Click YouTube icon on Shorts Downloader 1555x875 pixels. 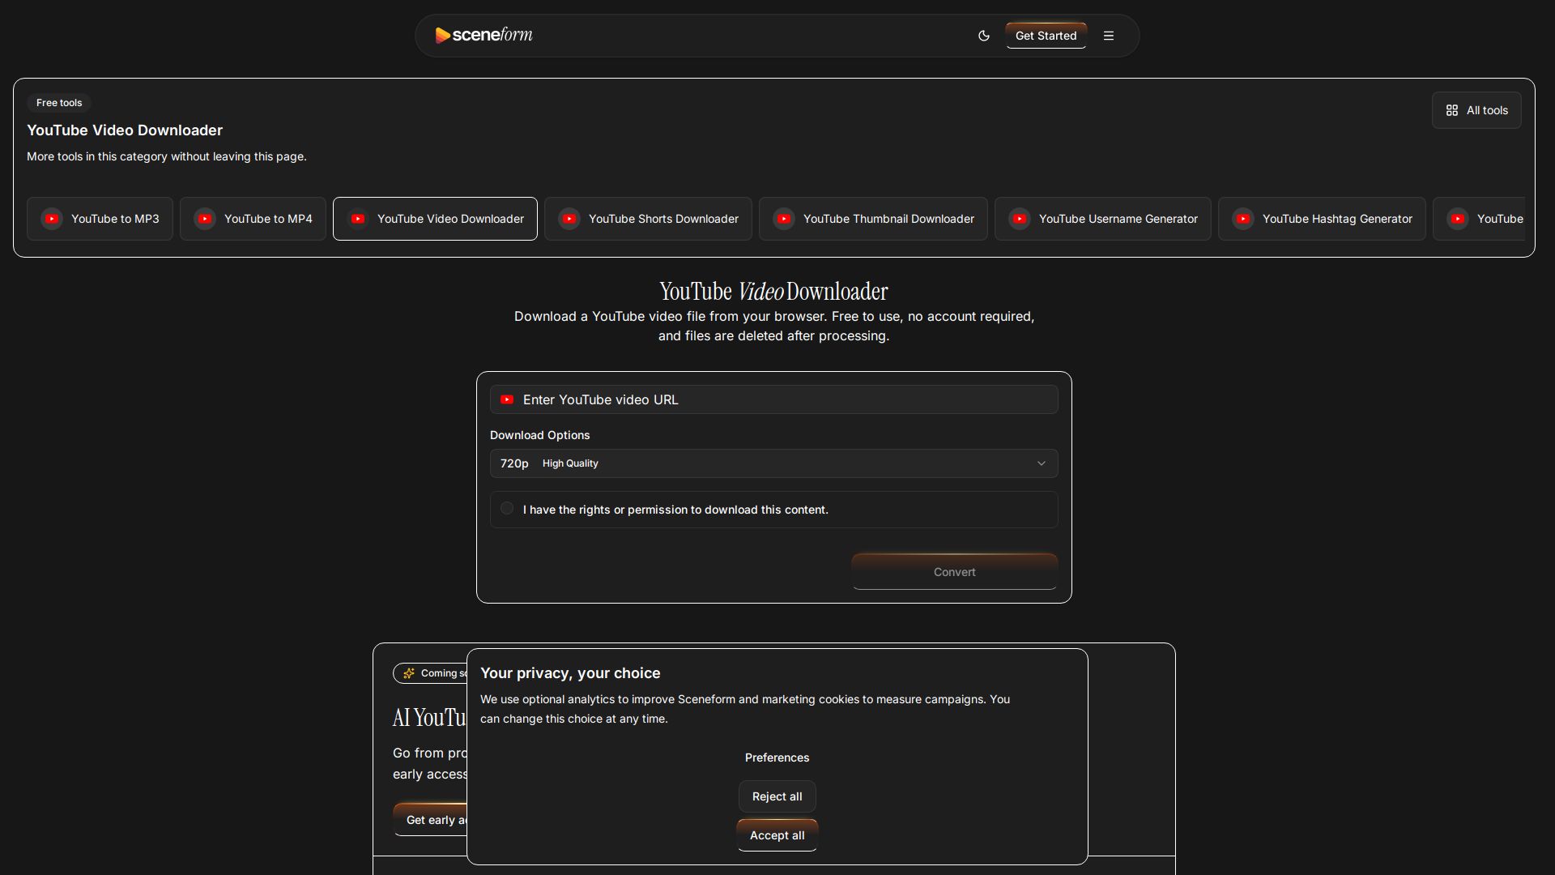569,219
